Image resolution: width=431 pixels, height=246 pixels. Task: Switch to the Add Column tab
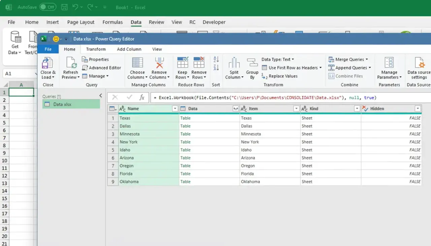(x=129, y=49)
